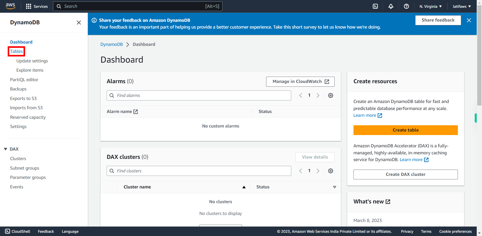Click the CloudShell icon in the footer
This screenshot has width=482, height=236.
pos(8,231)
